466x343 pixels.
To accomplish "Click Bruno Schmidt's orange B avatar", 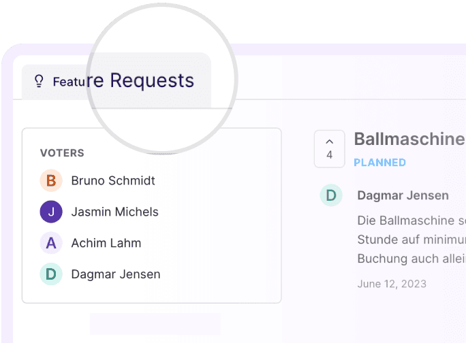I will click(x=51, y=180).
